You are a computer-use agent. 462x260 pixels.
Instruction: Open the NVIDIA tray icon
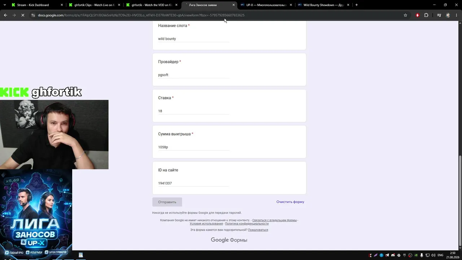click(416, 255)
